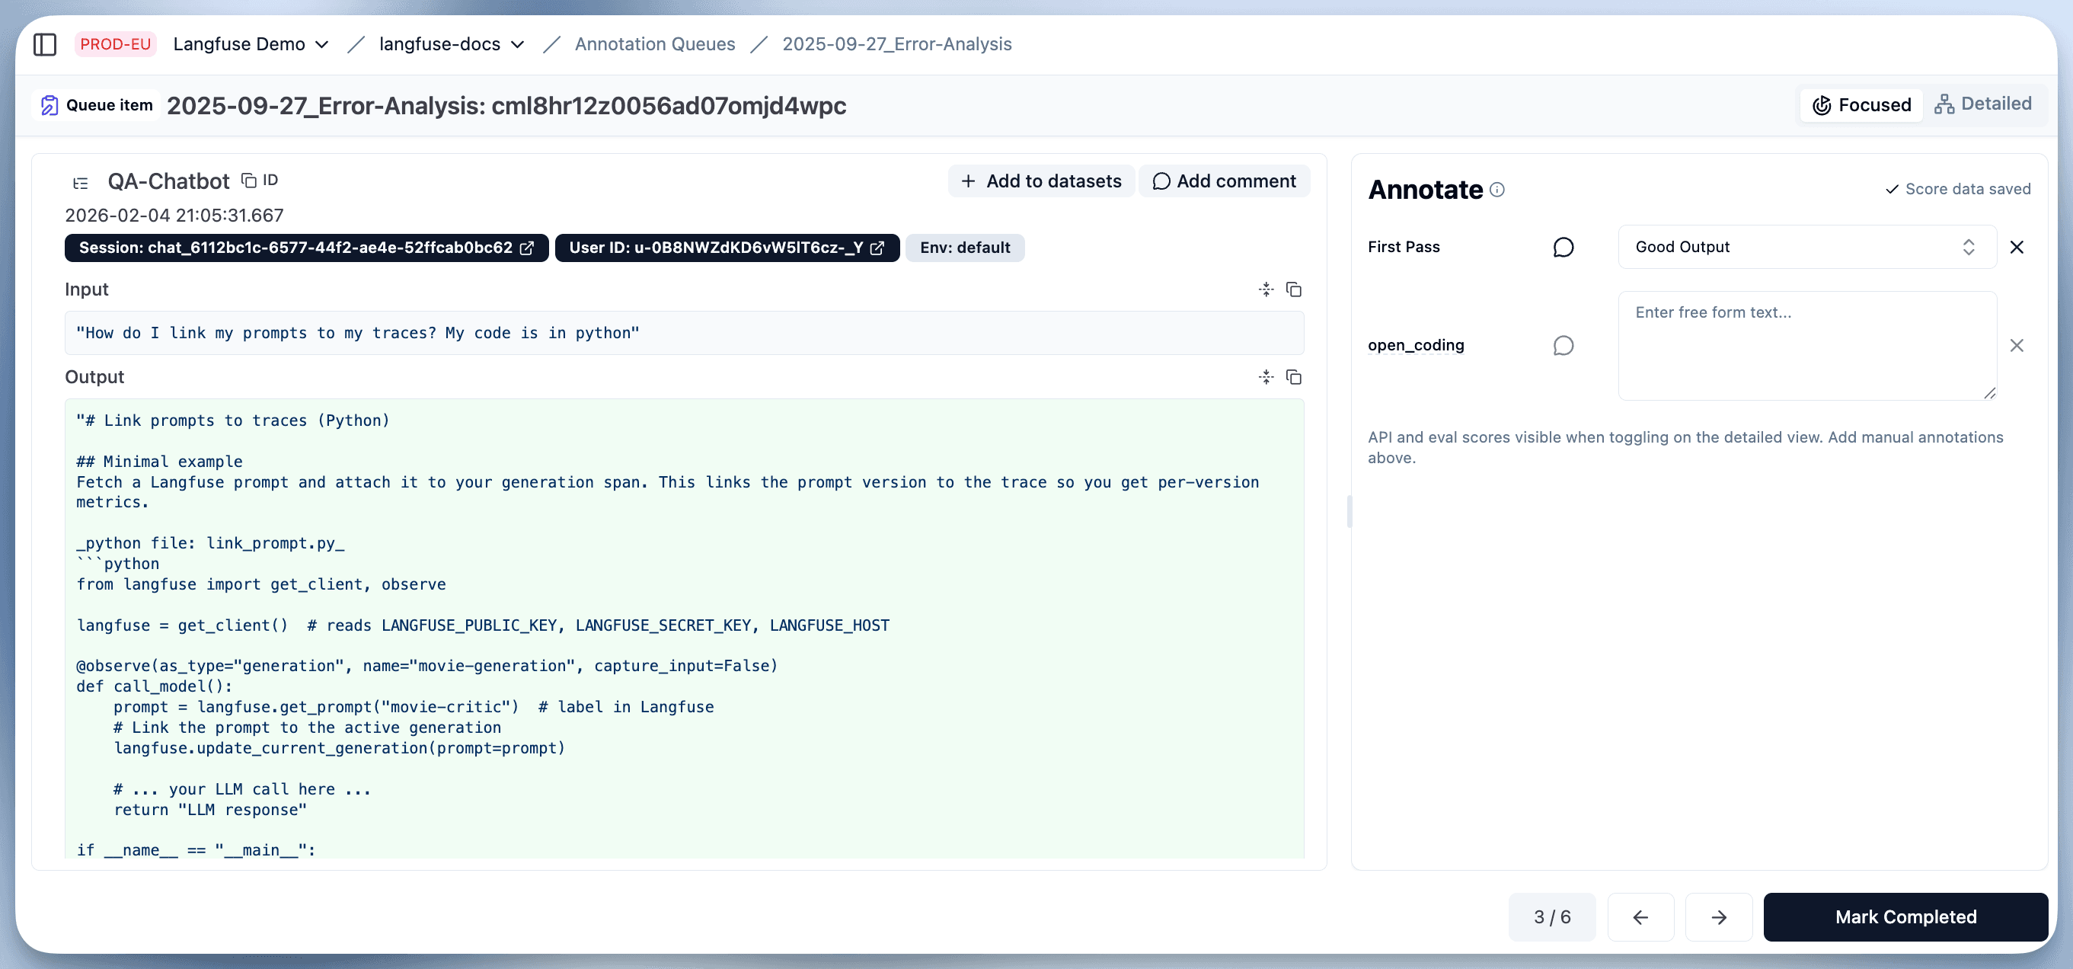Go to the next queue item
2073x969 pixels.
click(x=1718, y=917)
